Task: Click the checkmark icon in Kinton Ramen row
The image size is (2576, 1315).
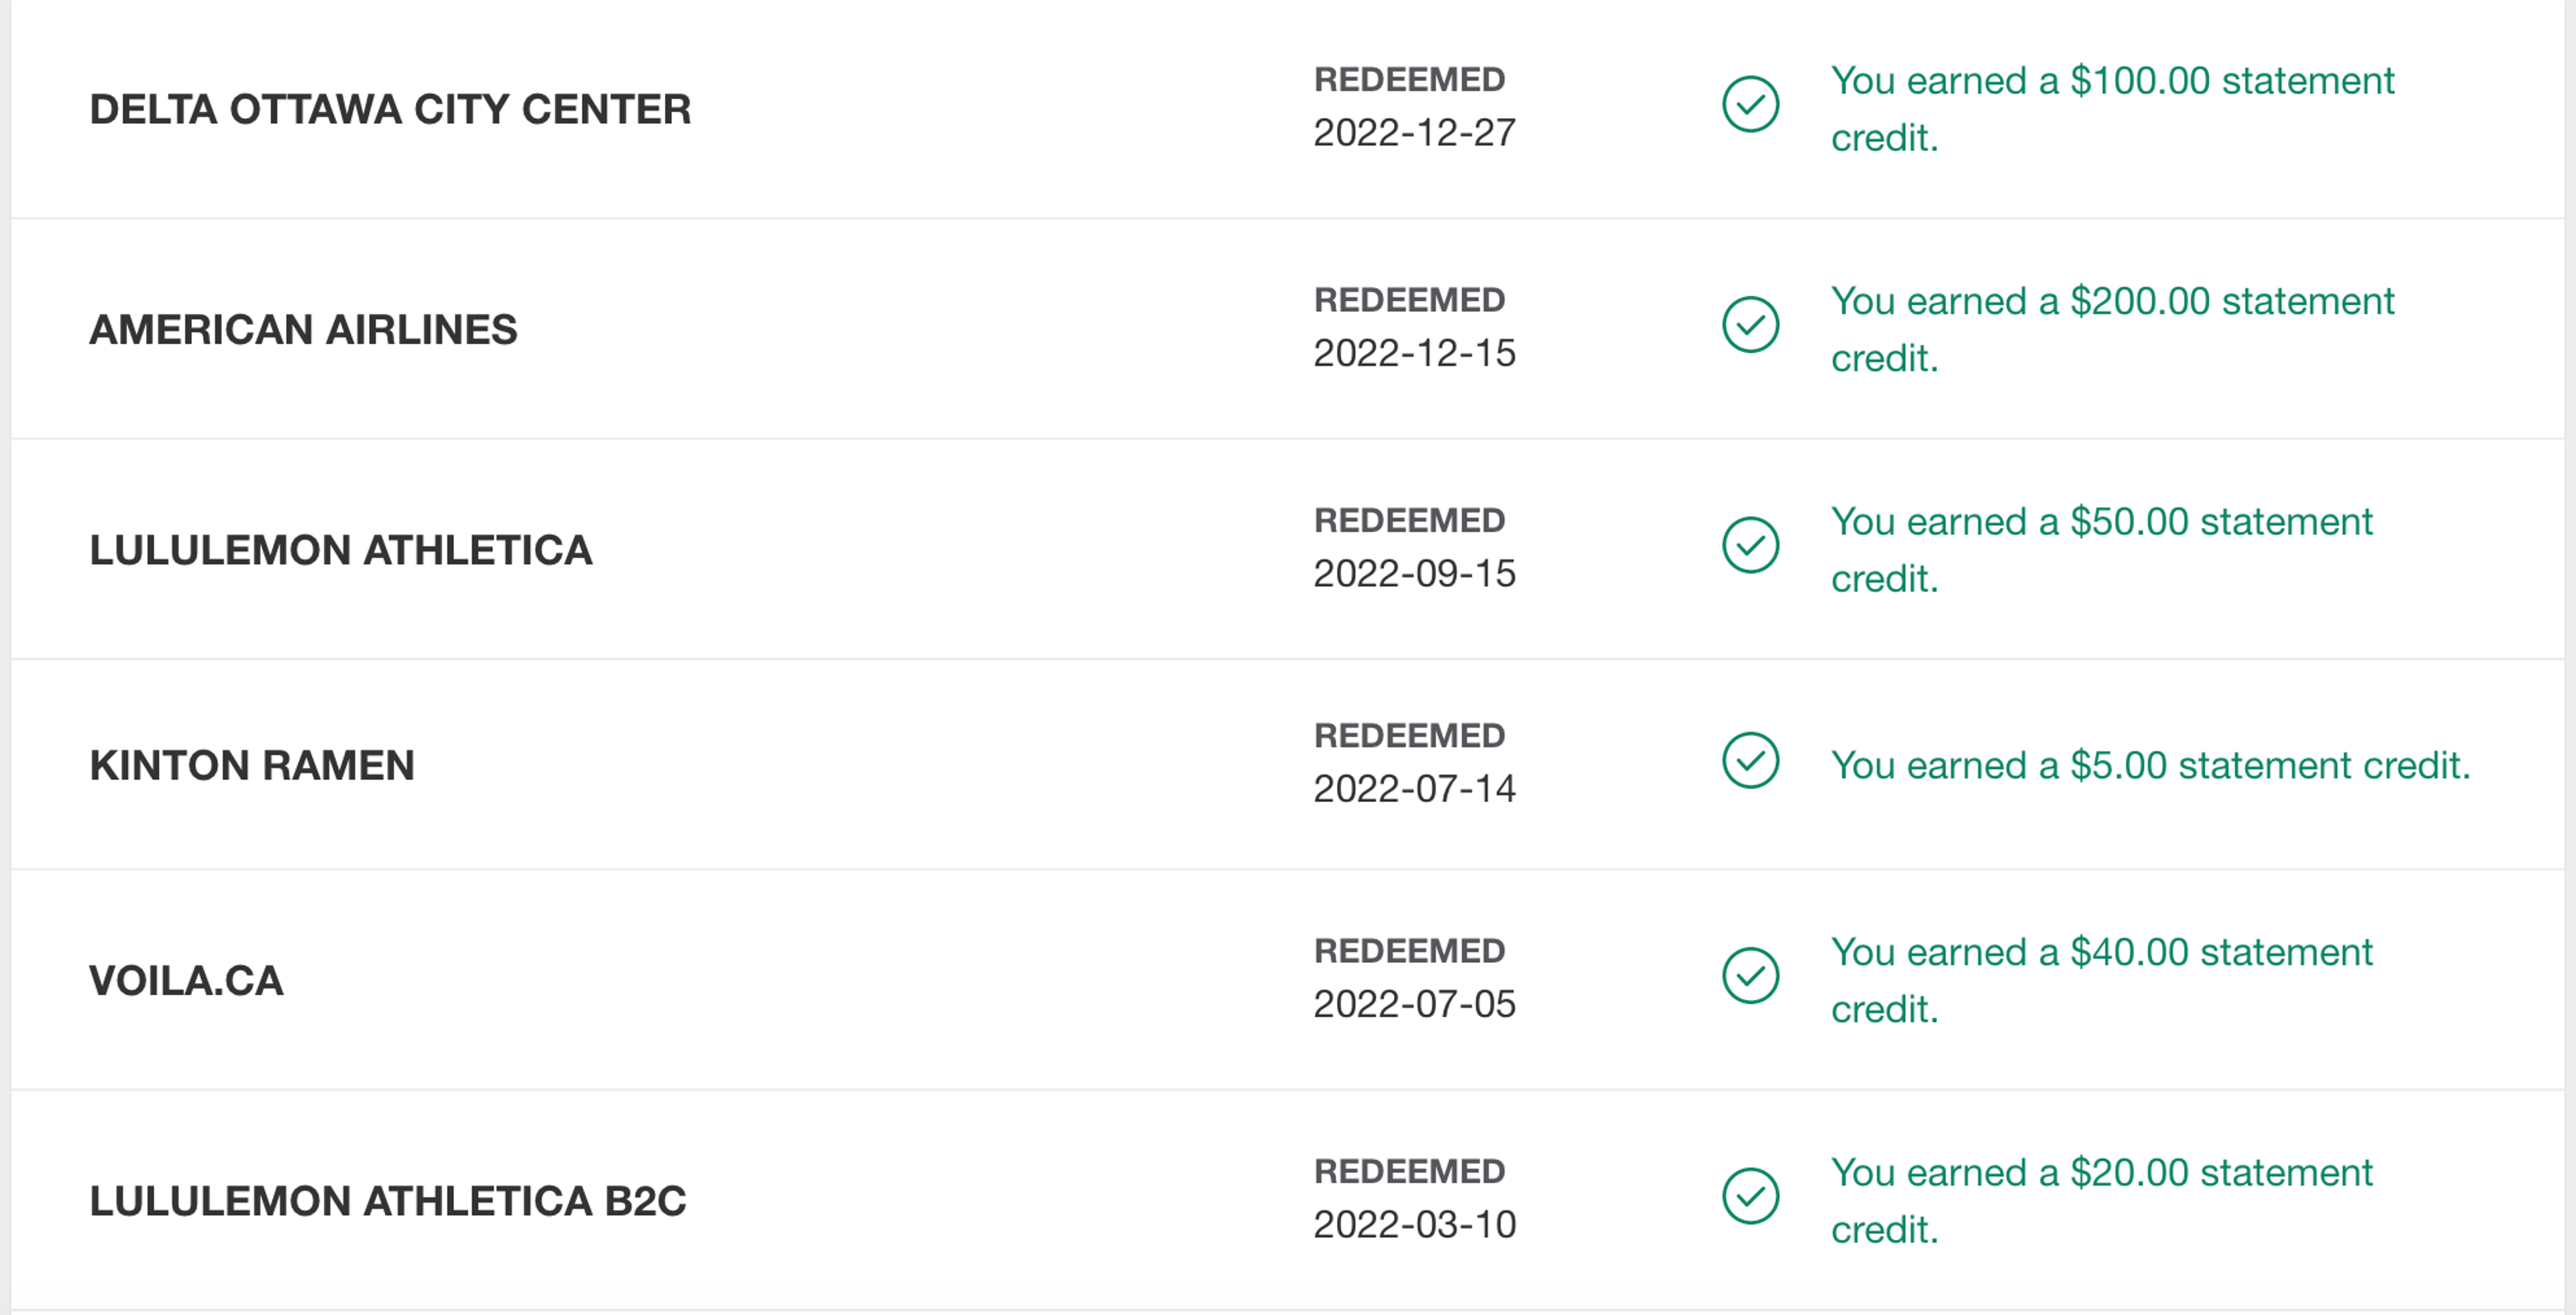Action: click(x=1750, y=760)
